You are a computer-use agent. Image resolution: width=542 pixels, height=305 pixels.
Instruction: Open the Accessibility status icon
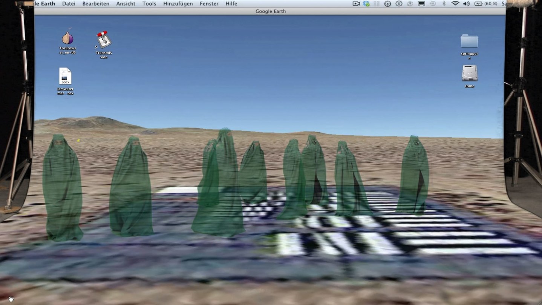(x=398, y=3)
